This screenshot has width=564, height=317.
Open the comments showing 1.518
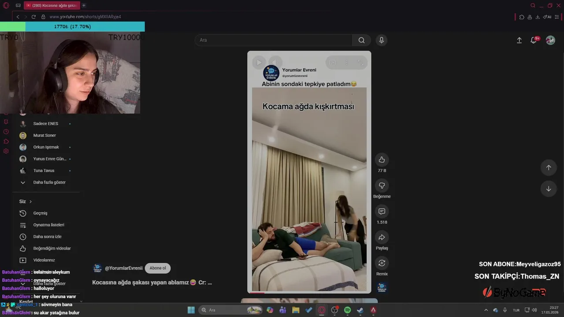[382, 211]
